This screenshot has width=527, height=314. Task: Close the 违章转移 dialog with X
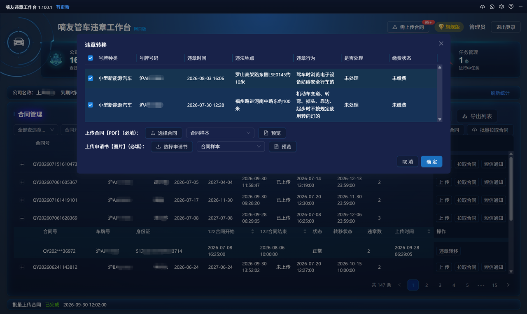tap(441, 44)
